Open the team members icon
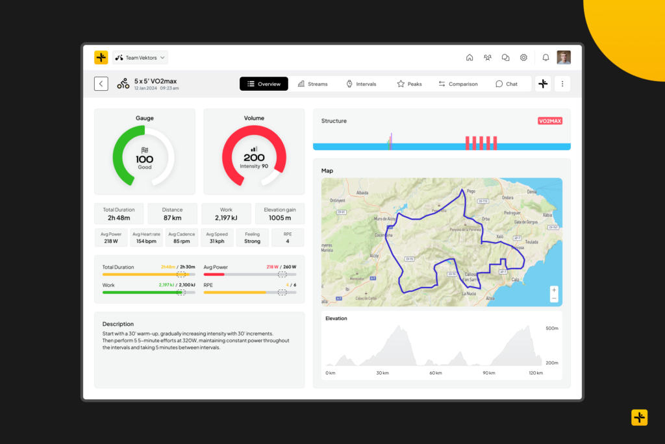Screen dimensions: 665x444 (488, 58)
